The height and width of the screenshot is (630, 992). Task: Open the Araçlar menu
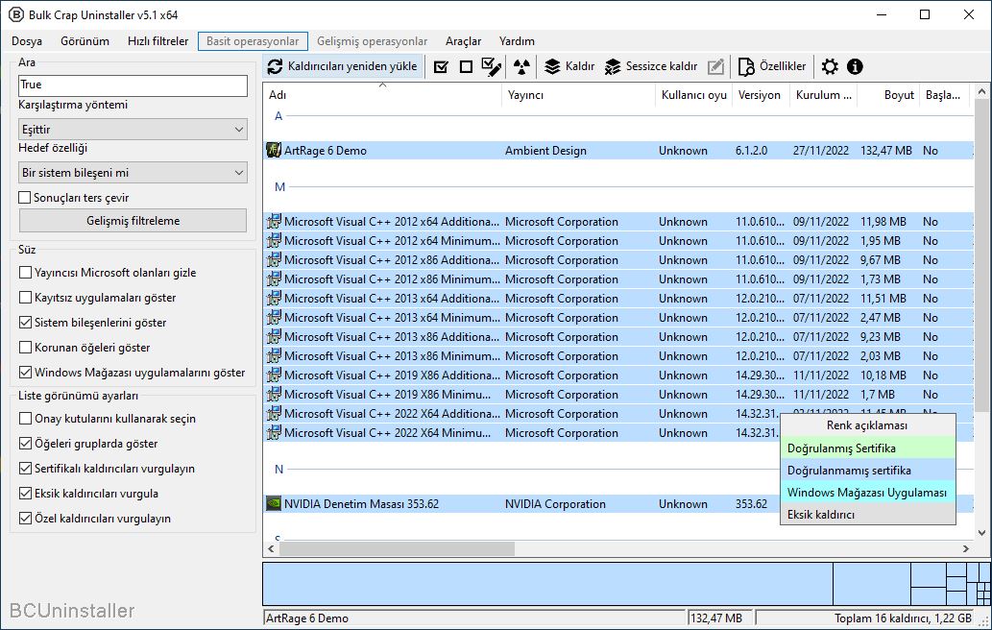(x=463, y=41)
